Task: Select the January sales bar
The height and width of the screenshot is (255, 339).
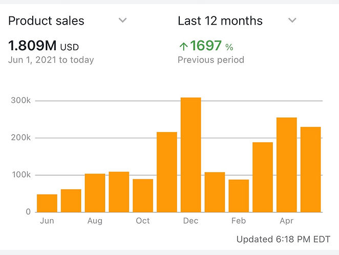Action: 215,192
